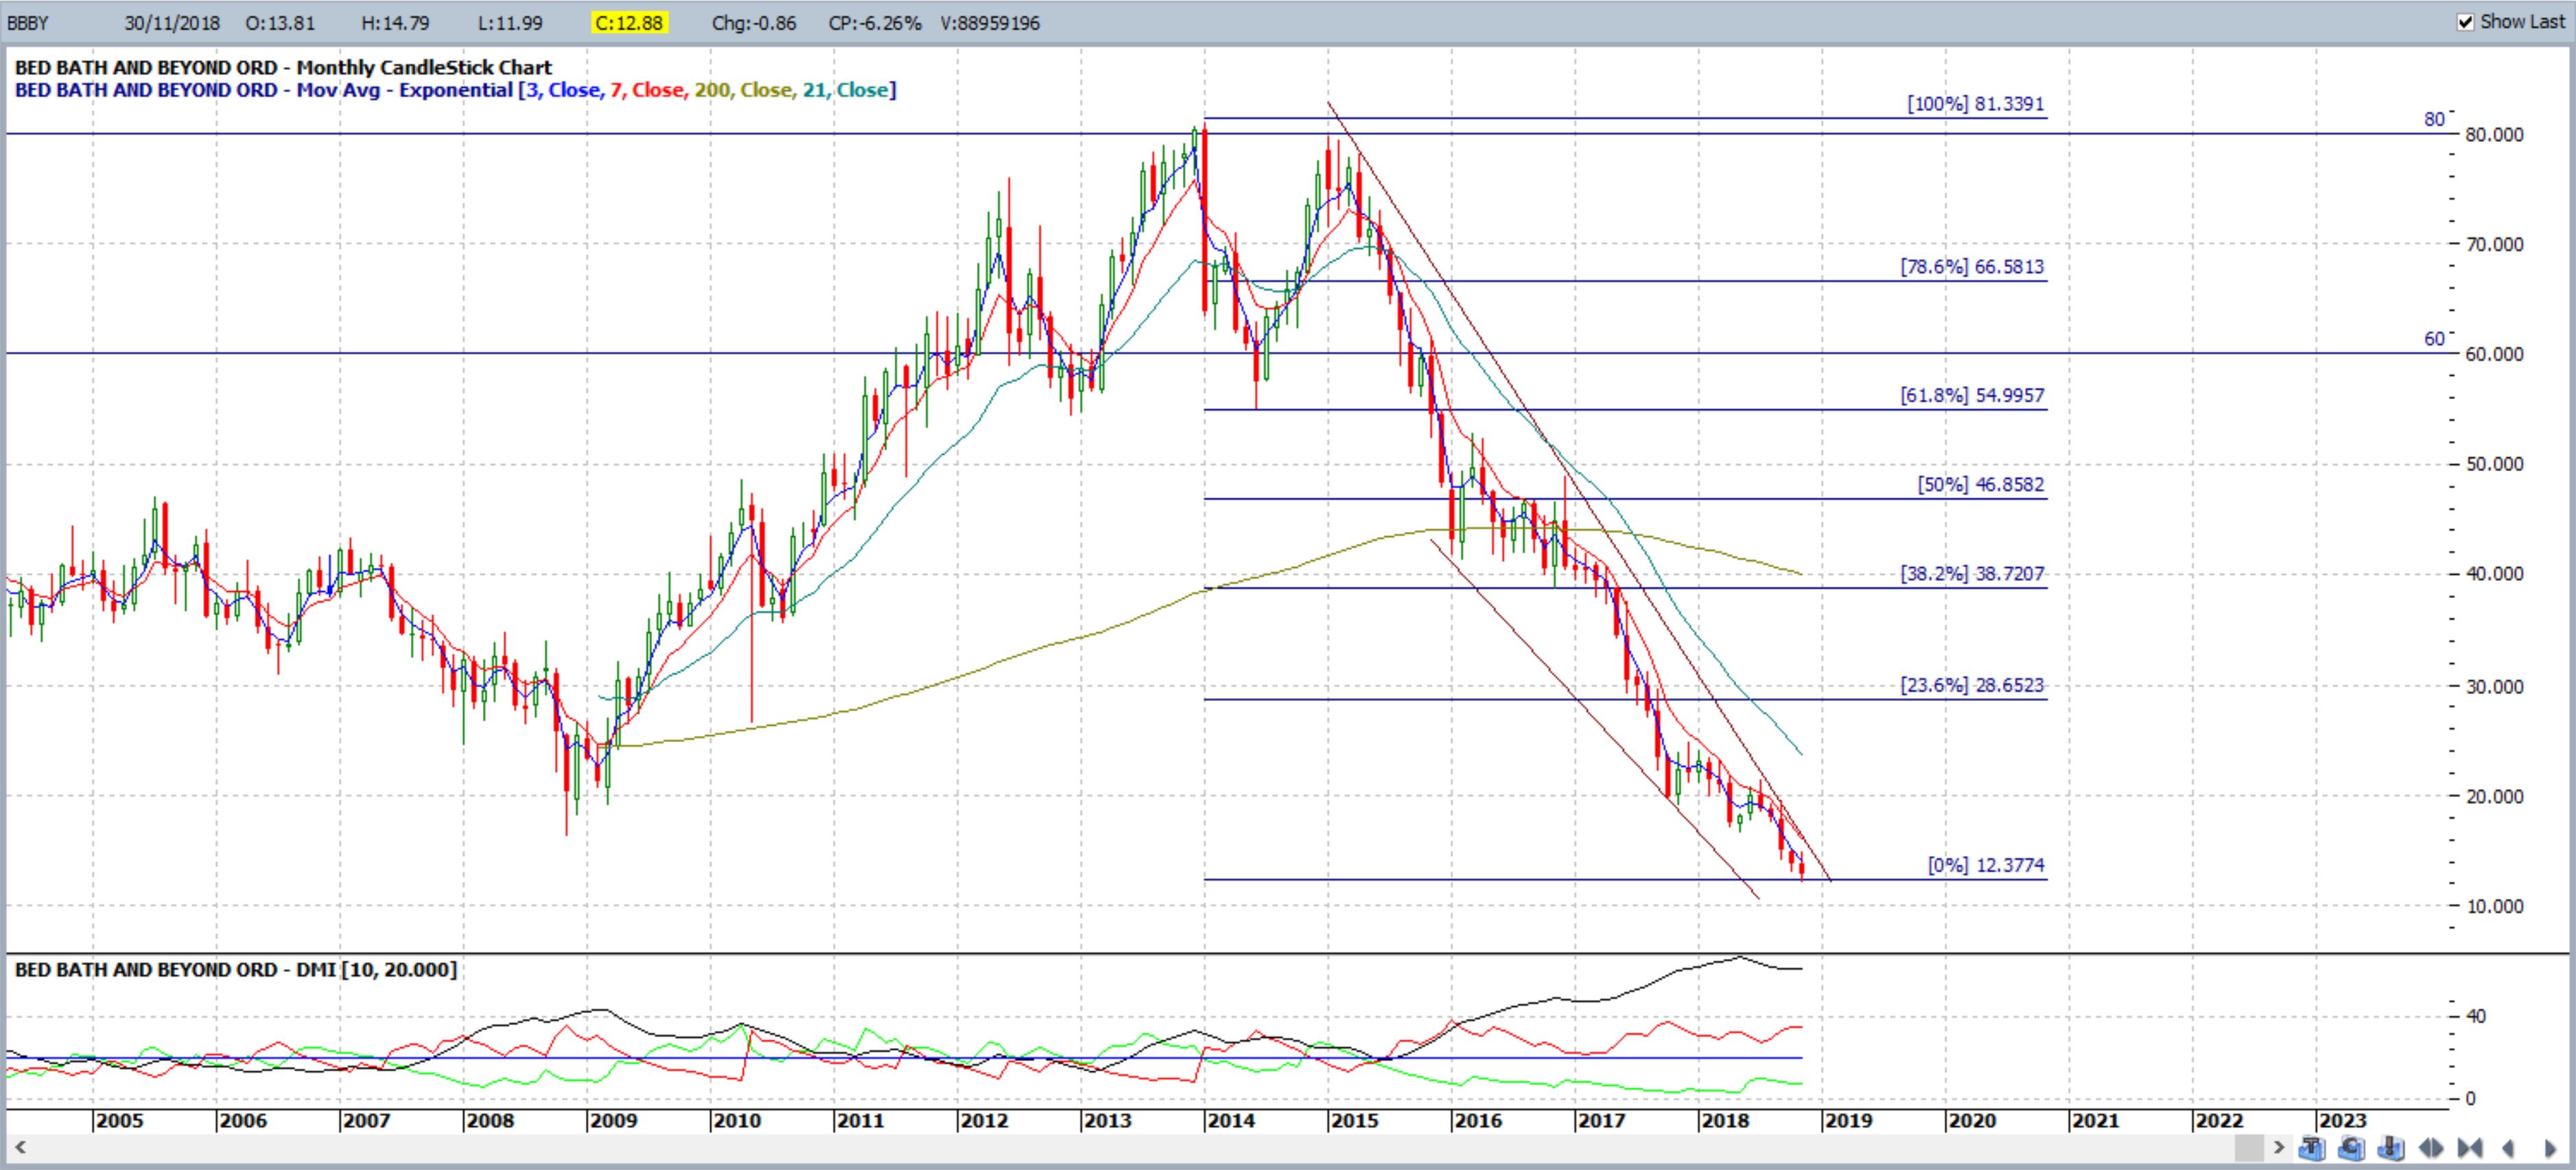Toggle the Show Last checkbox
2576x1170 pixels.
2465,22
